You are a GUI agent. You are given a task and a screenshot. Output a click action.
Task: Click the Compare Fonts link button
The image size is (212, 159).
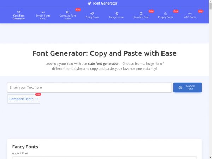pos(24,99)
